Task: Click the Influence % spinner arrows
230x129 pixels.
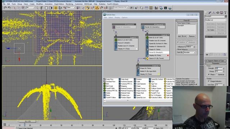Action: (194, 47)
